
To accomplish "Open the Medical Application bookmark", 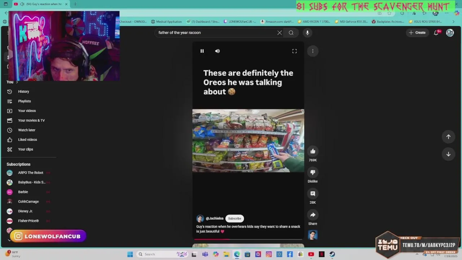I will coord(166,22).
